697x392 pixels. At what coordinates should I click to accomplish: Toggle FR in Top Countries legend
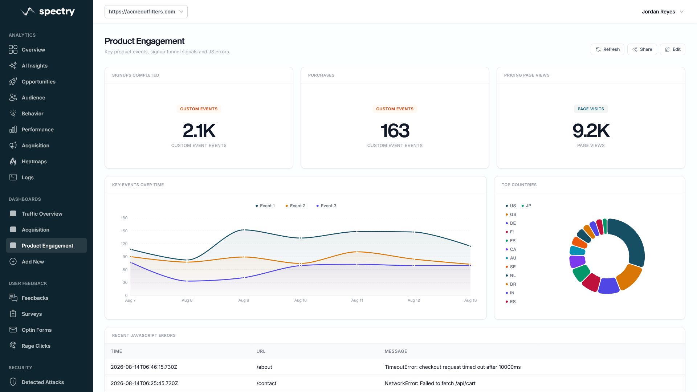click(x=510, y=241)
